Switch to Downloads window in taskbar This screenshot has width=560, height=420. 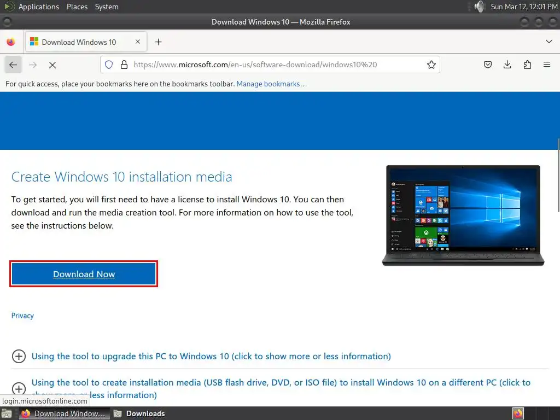coord(139,413)
